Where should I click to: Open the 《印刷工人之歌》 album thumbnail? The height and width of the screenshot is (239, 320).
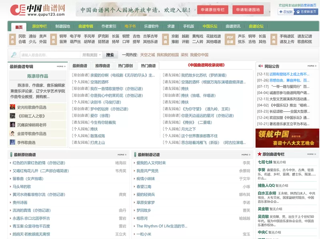13,115
